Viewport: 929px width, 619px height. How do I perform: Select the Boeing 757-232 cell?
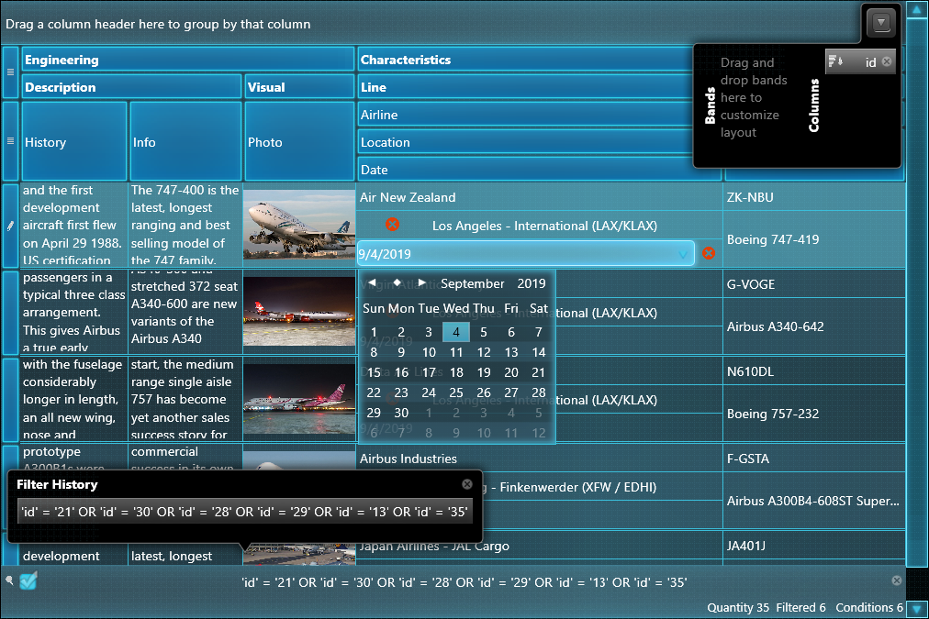(814, 413)
